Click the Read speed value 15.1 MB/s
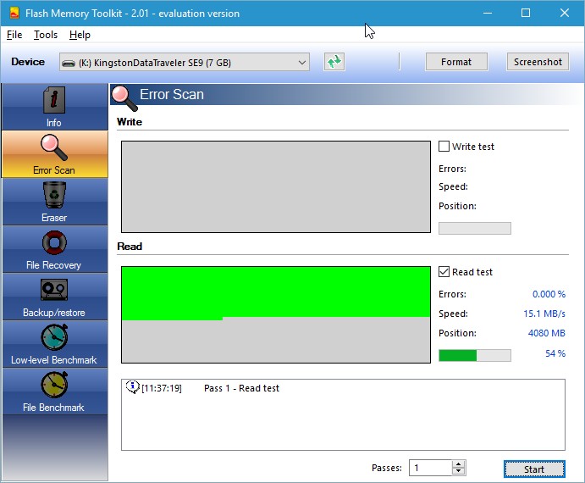 point(544,314)
